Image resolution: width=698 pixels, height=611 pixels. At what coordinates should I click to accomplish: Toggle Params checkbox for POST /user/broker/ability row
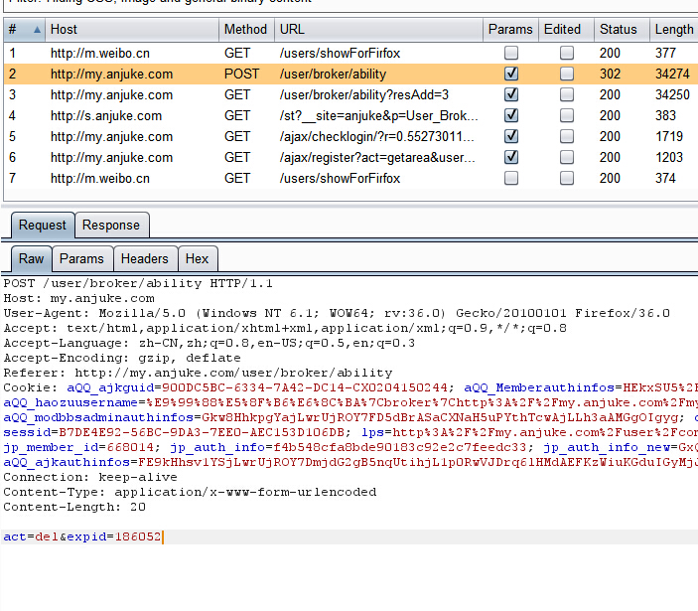[511, 74]
